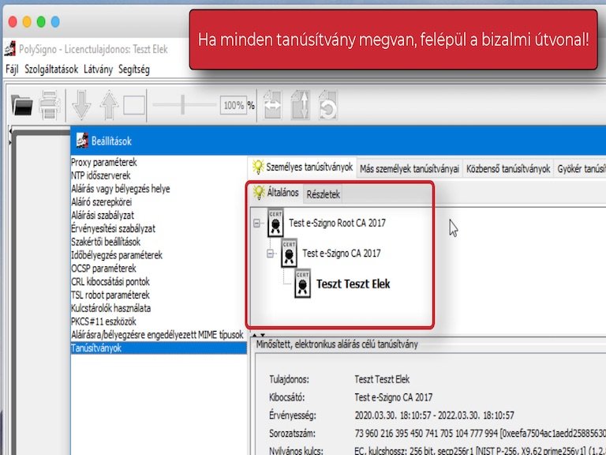Click the green macOS zoom button
This screenshot has height=455, width=606.
click(41, 21)
